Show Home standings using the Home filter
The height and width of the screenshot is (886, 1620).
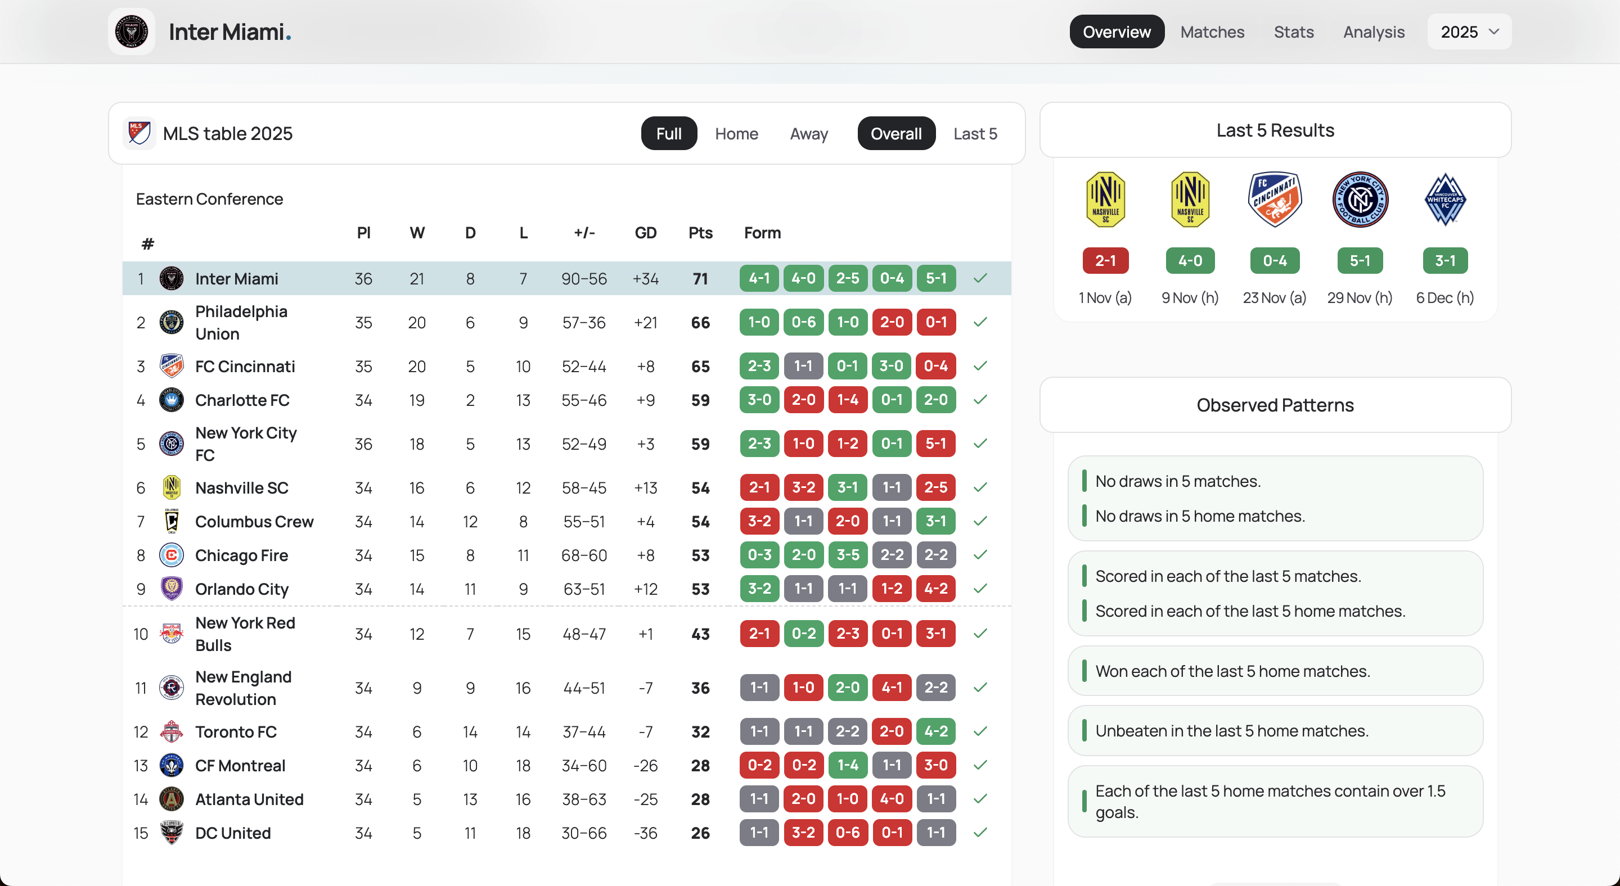(736, 133)
